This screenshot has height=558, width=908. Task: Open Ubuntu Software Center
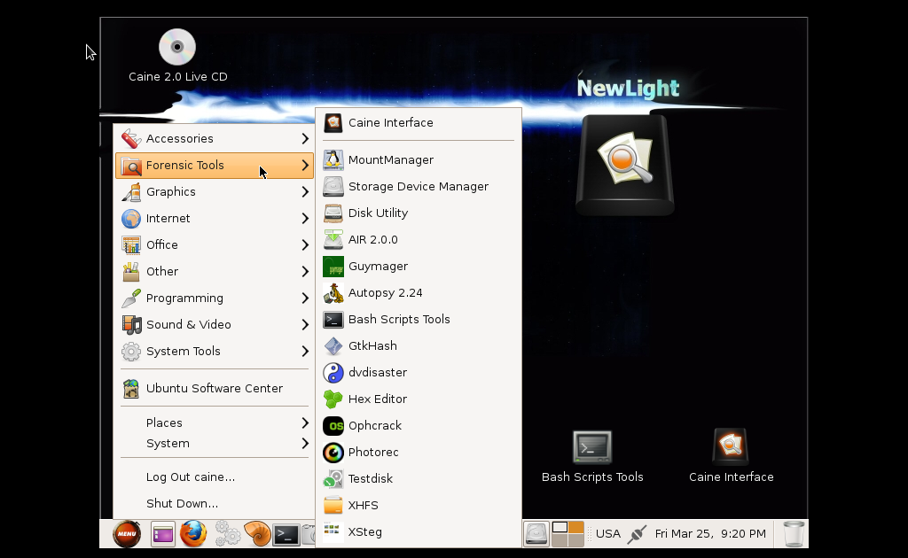[x=215, y=389]
